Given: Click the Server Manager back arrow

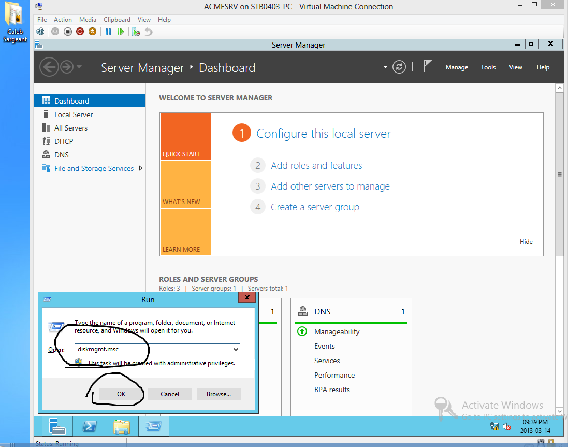Looking at the screenshot, I should click(49, 67).
